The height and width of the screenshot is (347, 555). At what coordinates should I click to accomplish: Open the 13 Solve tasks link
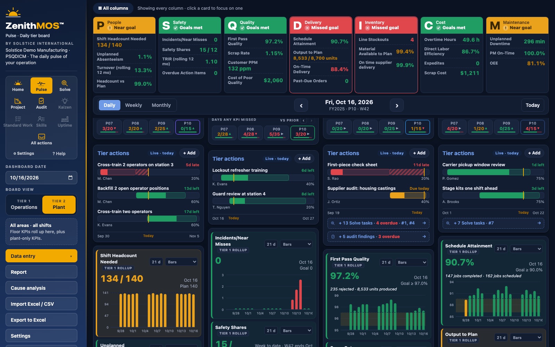pos(378,223)
